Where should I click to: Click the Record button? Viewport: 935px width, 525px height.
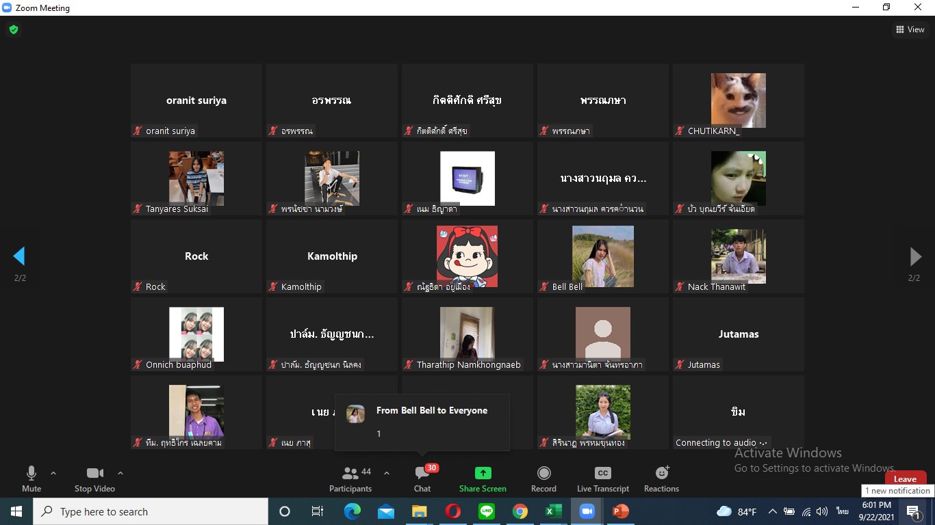pos(543,479)
